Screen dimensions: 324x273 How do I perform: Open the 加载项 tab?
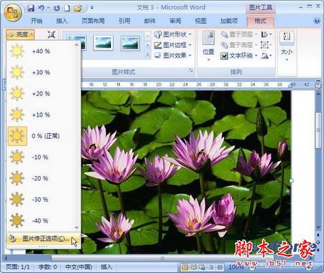pyautogui.click(x=229, y=21)
